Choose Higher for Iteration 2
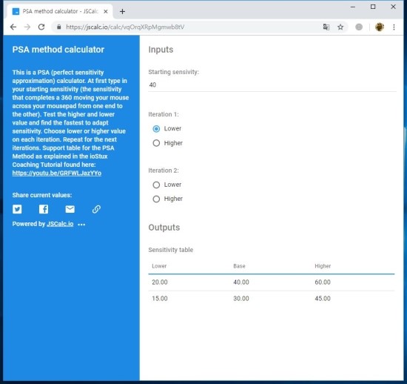 coord(156,199)
